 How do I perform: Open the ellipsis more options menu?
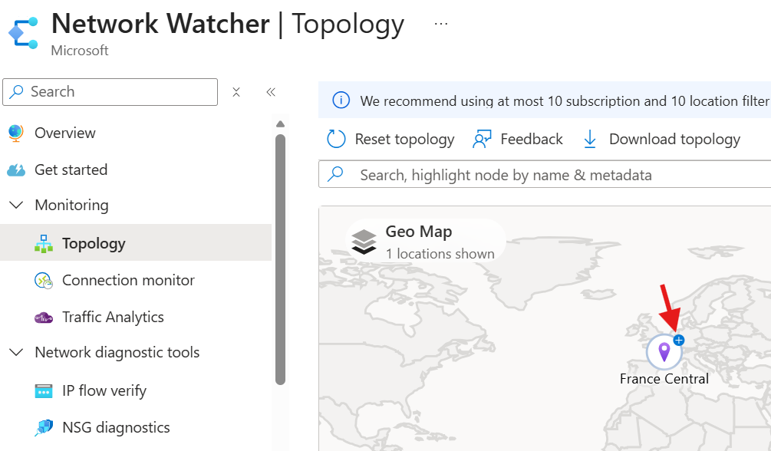click(441, 24)
